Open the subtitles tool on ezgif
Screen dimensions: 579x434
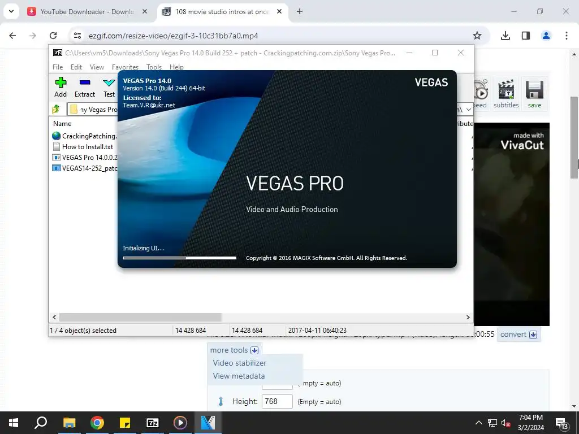click(506, 93)
